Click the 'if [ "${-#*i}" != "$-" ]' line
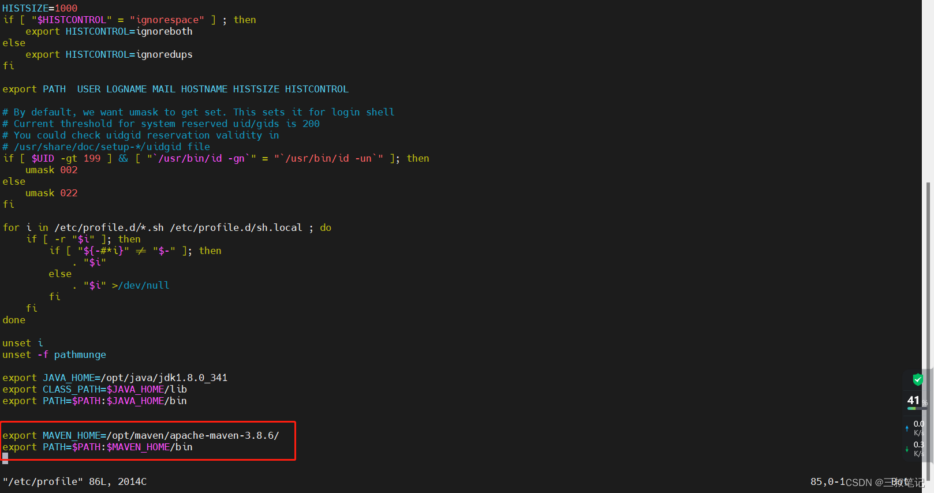This screenshot has width=934, height=493. click(x=135, y=251)
